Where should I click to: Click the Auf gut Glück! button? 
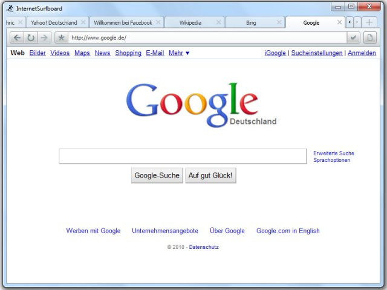pos(210,175)
